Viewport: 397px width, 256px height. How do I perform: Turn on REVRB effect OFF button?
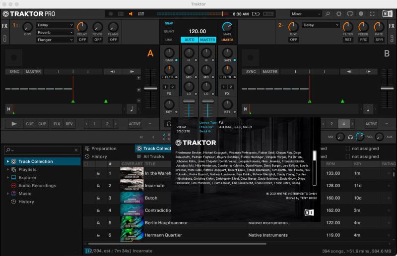(x=98, y=40)
